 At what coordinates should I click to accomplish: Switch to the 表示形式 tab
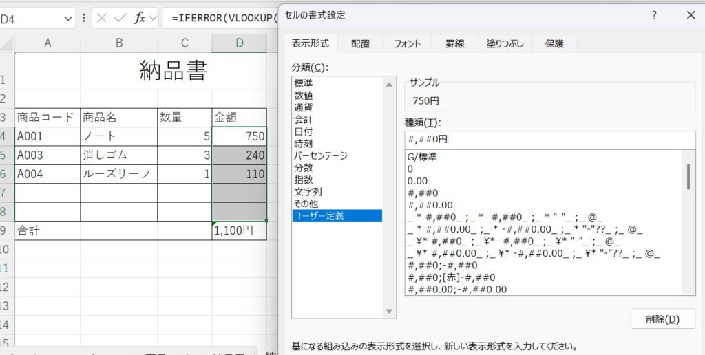coord(311,43)
